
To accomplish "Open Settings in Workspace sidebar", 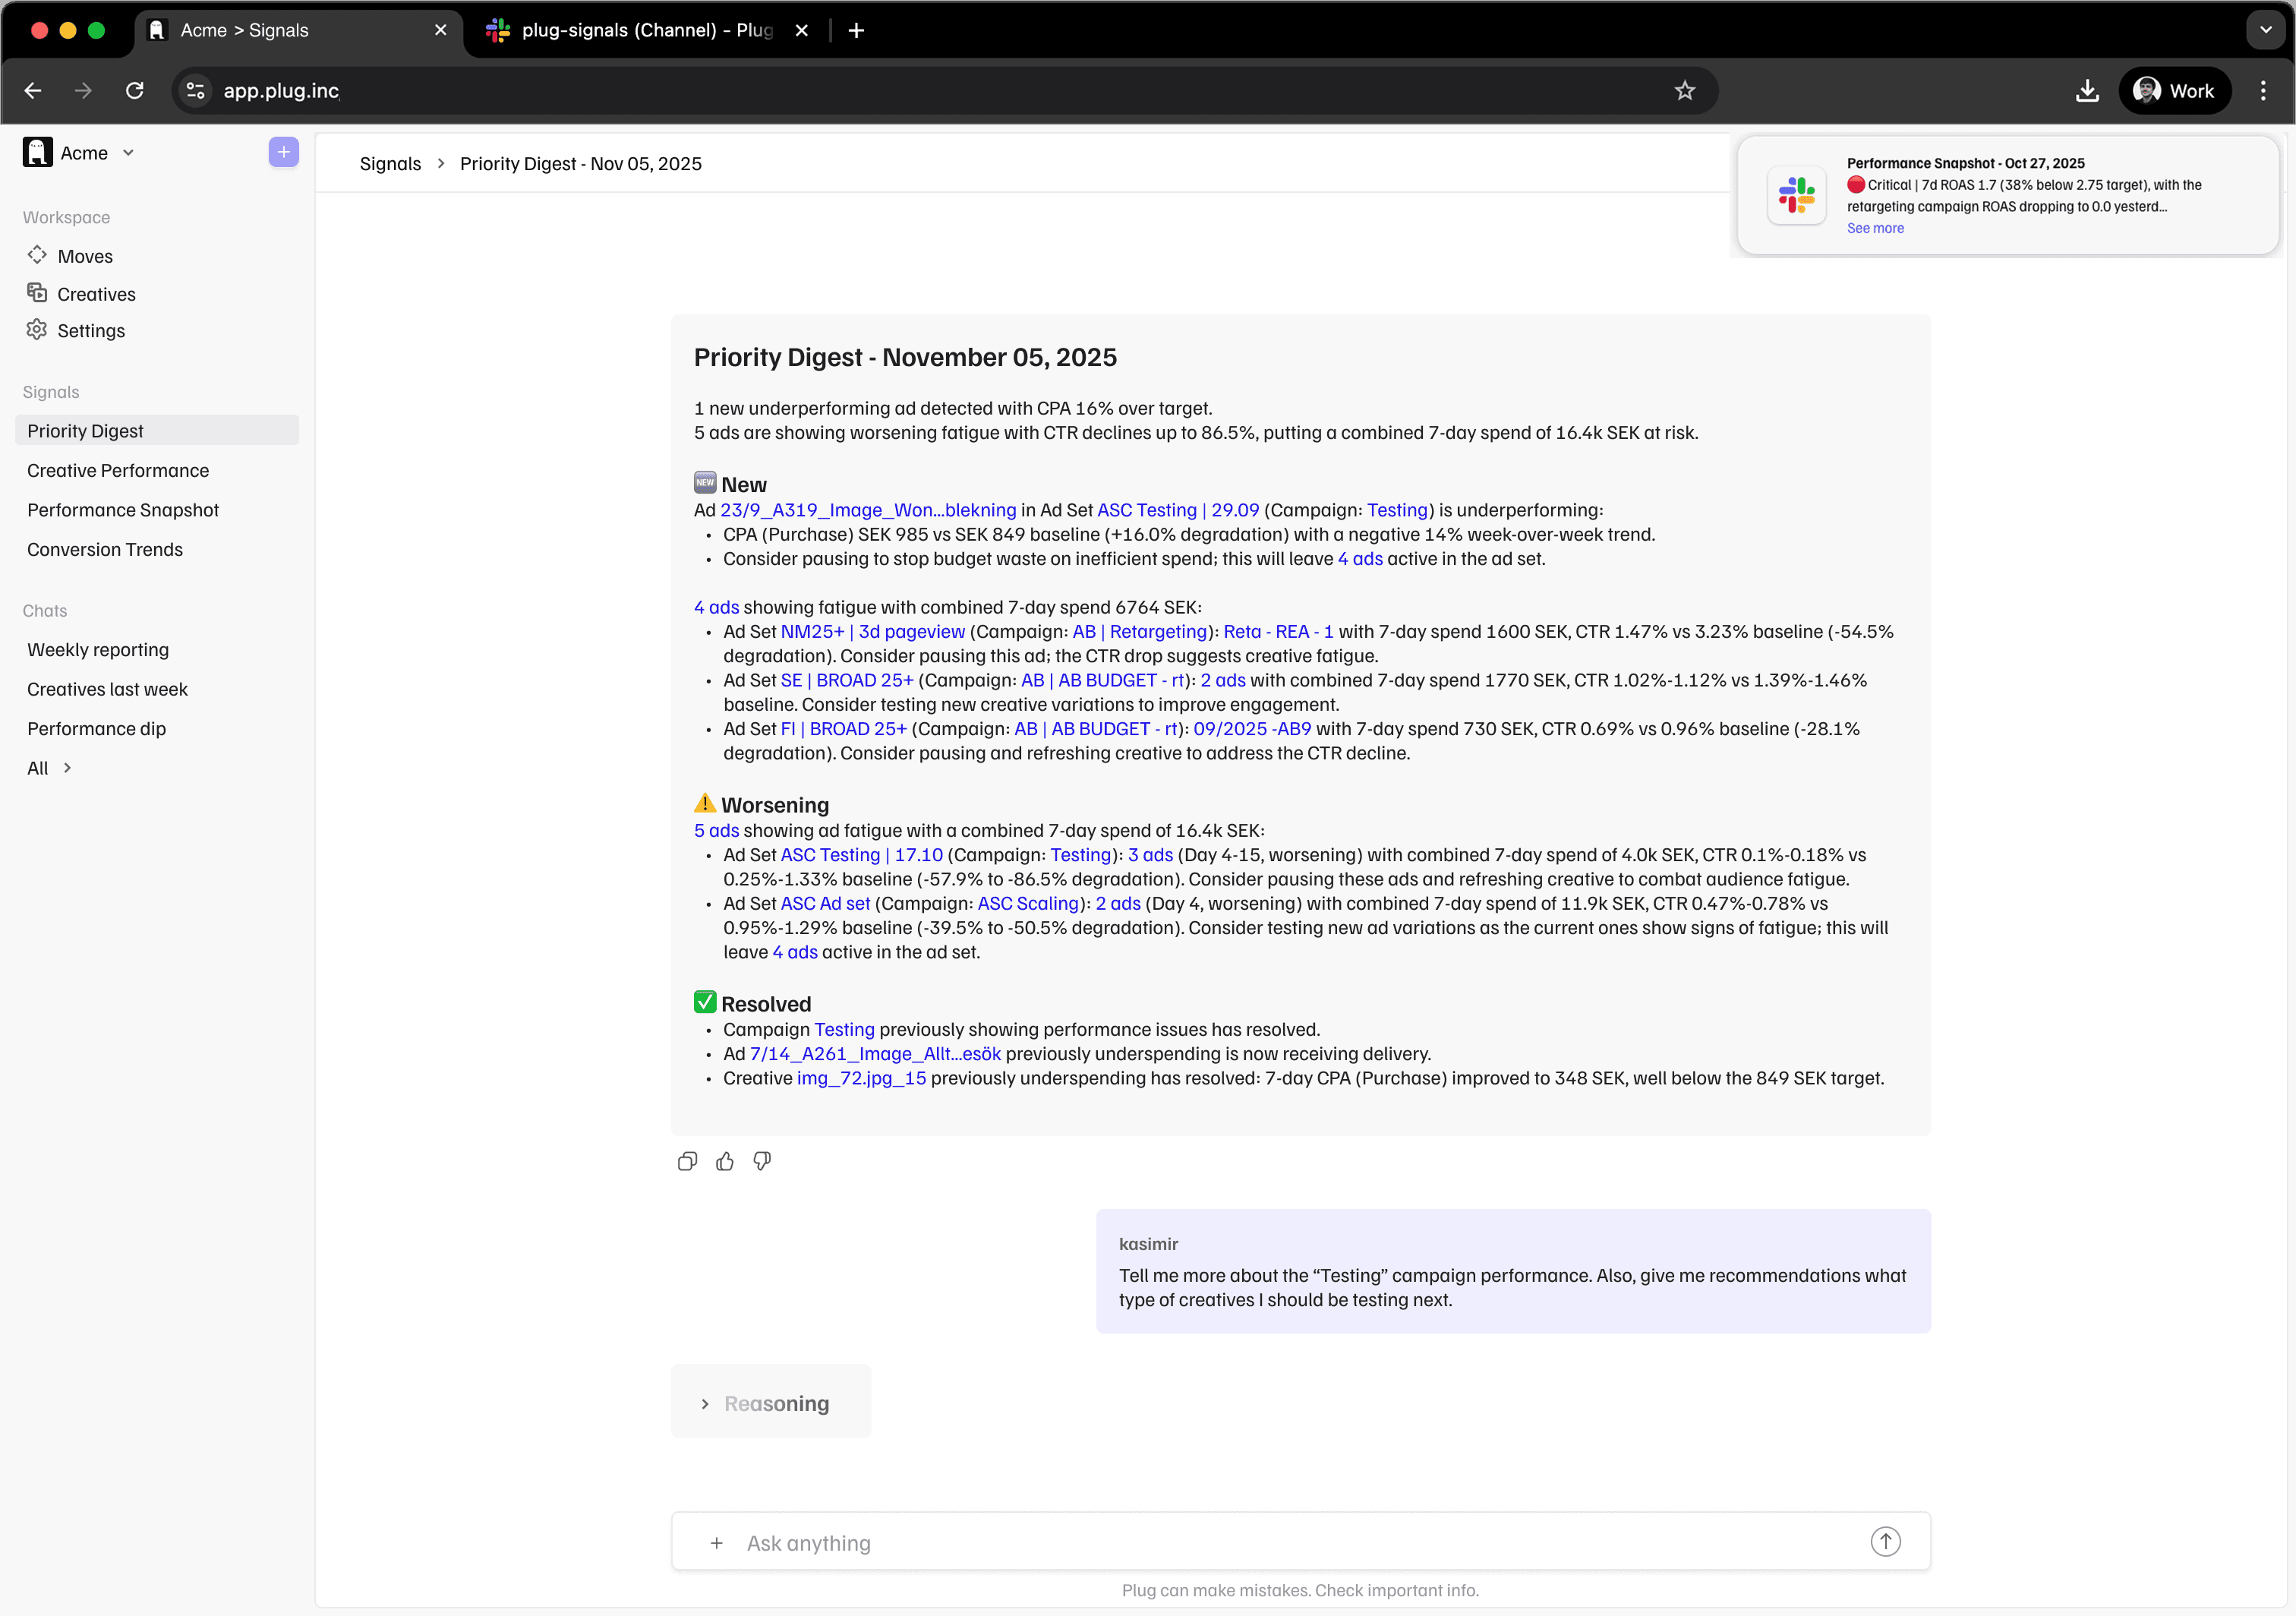I will [x=90, y=330].
